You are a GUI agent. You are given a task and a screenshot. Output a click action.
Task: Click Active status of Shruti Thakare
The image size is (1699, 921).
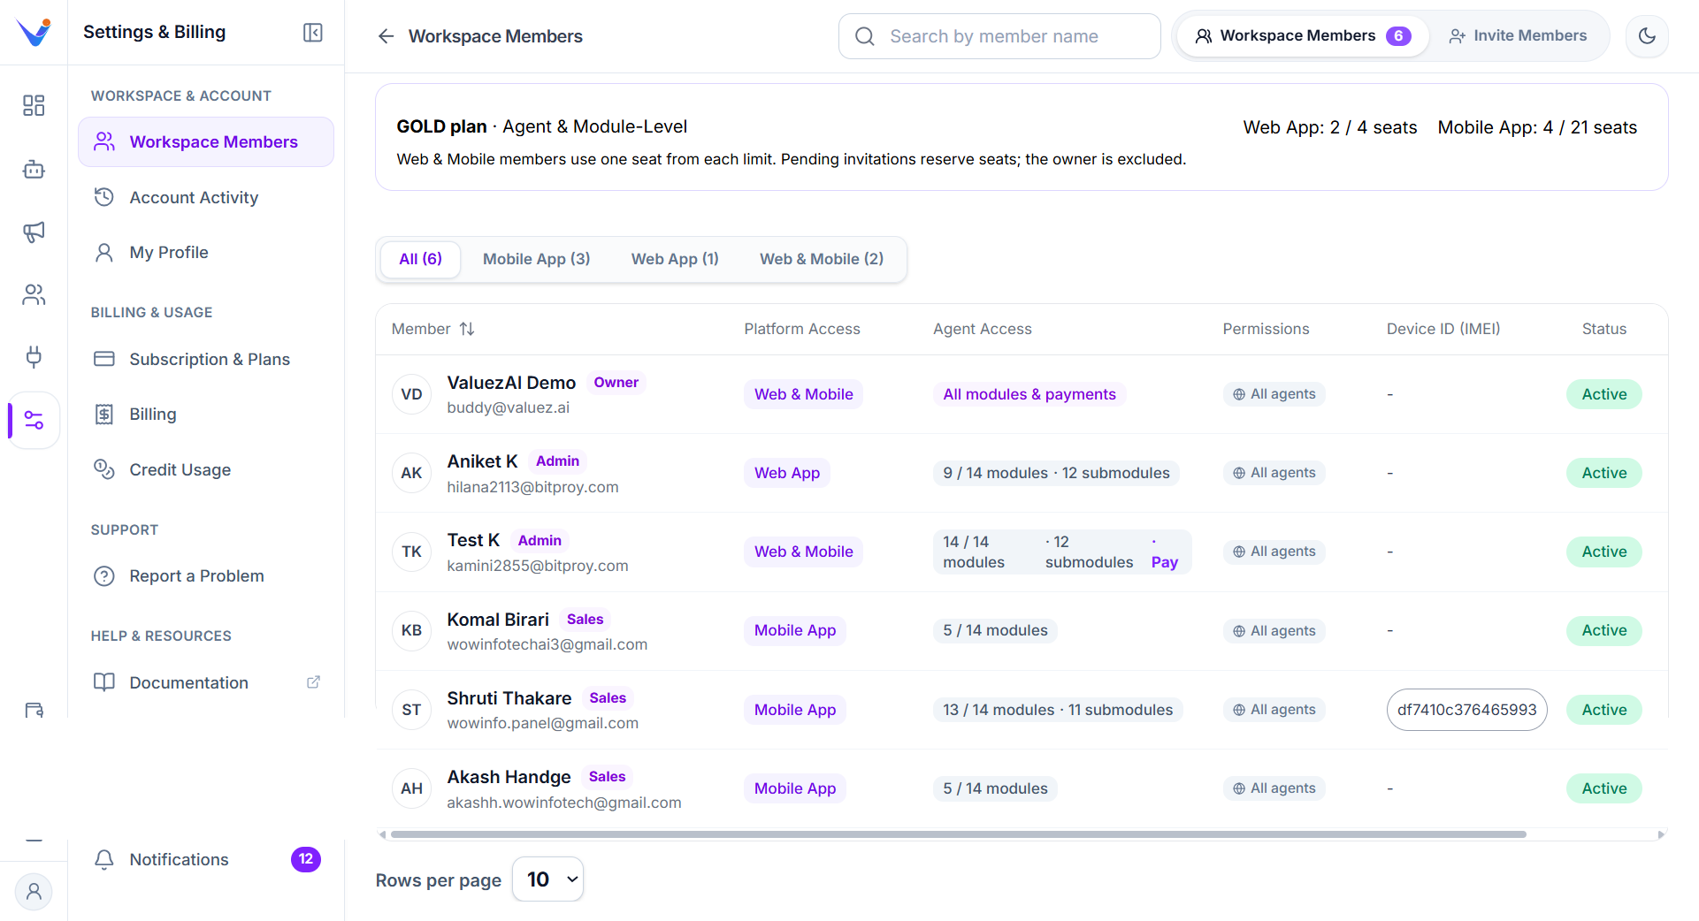coord(1603,710)
